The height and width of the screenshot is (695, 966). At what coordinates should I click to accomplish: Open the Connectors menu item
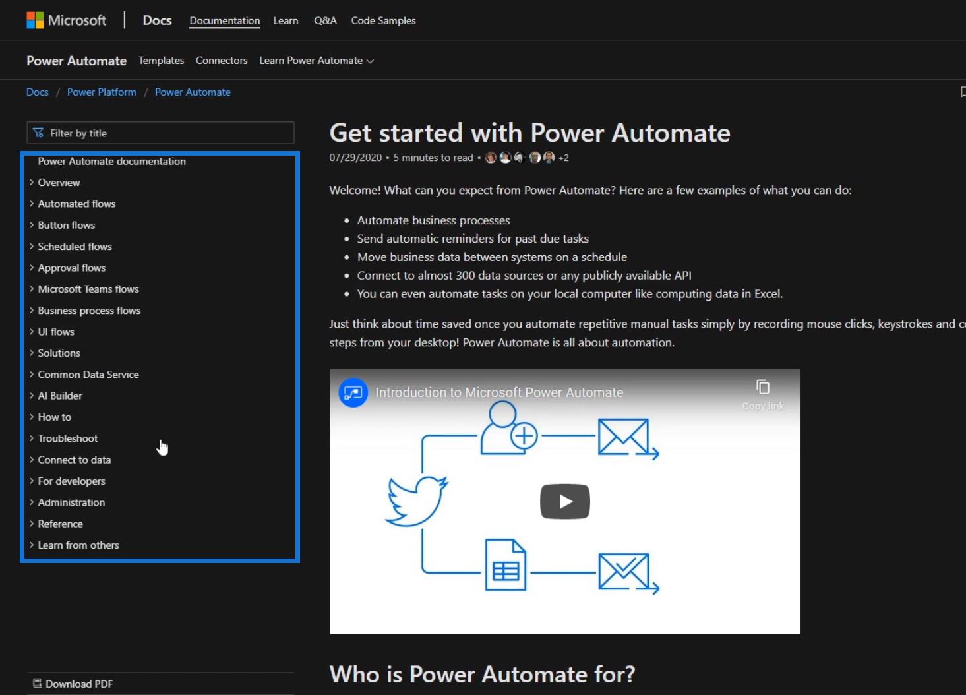coord(222,61)
